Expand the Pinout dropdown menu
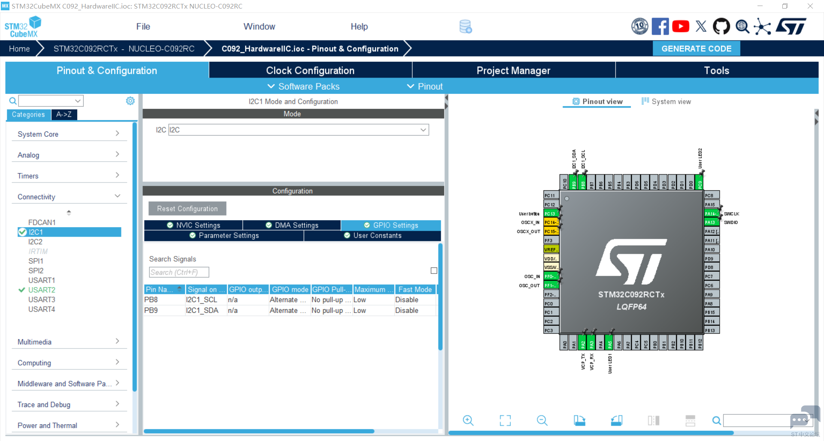This screenshot has width=824, height=441. (x=425, y=87)
